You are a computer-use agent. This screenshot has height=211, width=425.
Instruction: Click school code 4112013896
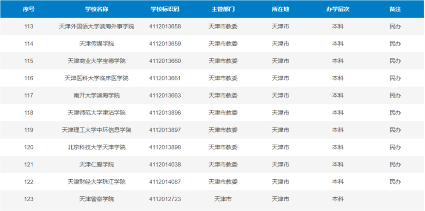[165, 113]
